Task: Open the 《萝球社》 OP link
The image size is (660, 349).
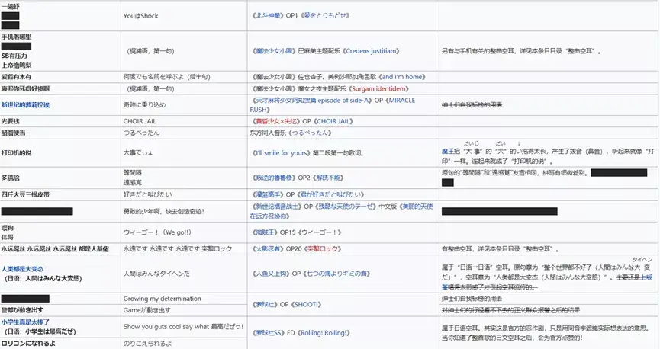Action: tap(264, 305)
